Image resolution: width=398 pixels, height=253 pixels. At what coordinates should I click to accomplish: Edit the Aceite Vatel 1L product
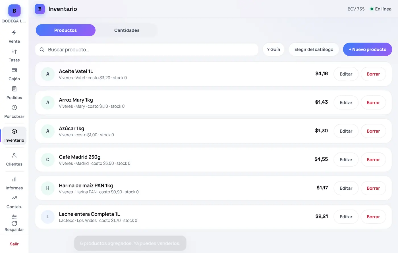click(x=346, y=74)
